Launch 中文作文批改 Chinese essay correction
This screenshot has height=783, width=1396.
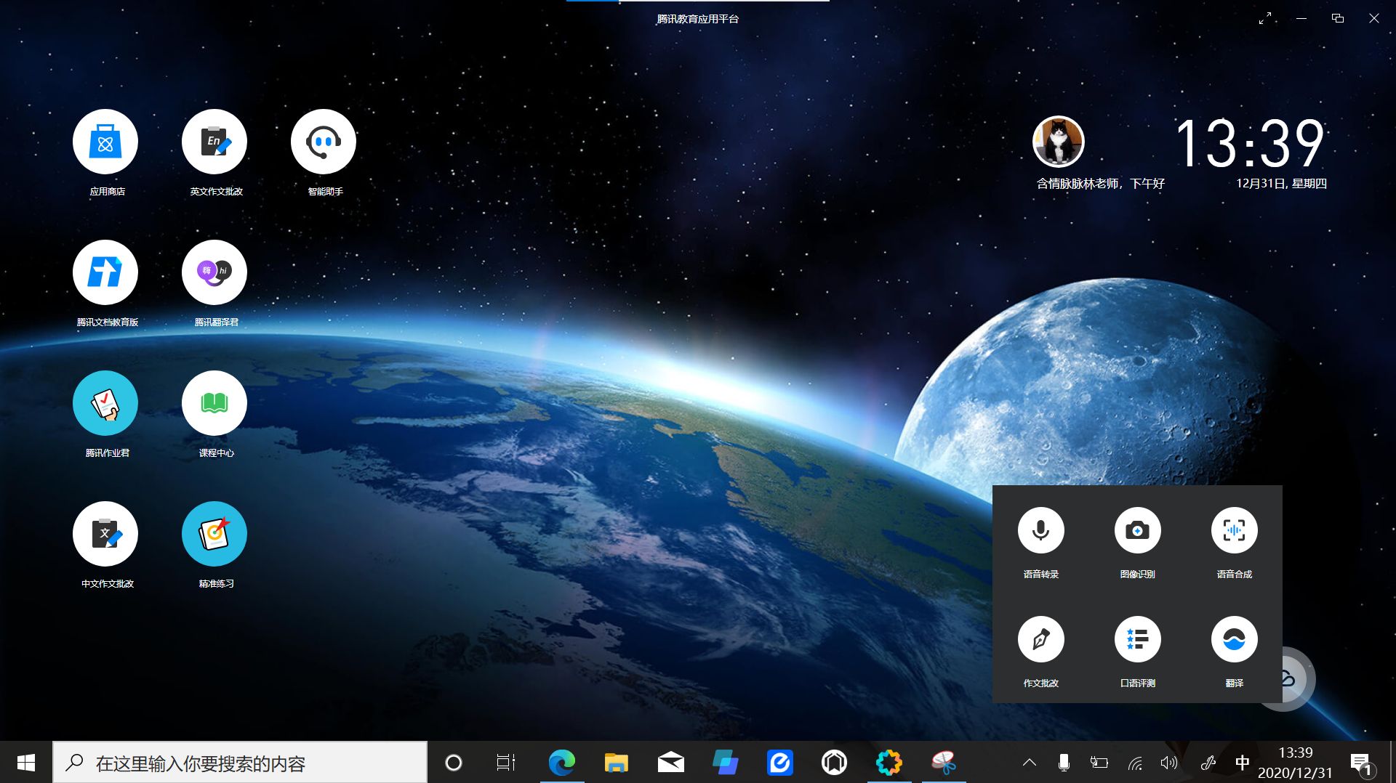click(x=105, y=534)
